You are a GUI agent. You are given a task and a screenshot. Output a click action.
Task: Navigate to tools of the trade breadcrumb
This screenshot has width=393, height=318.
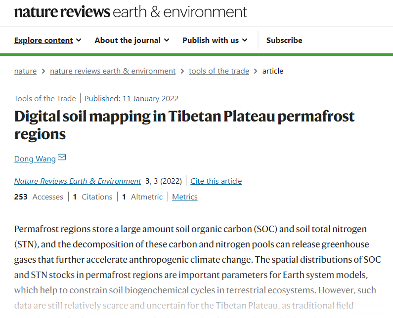(219, 71)
